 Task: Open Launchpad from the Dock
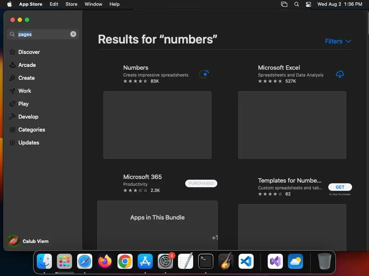click(65, 261)
